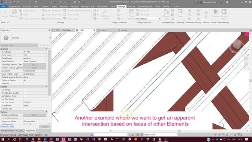Open Project Information dialog
The height and width of the screenshot is (142, 252).
30,19
